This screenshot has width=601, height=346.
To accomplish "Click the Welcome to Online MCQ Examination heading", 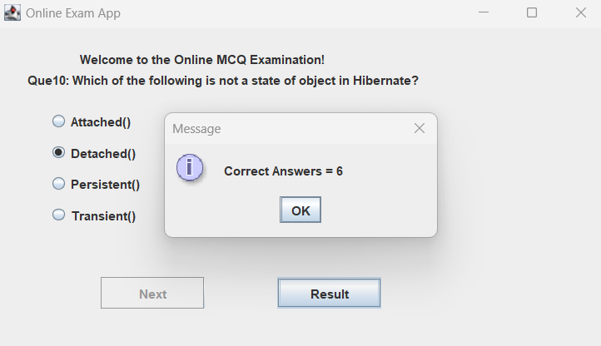I will (201, 60).
